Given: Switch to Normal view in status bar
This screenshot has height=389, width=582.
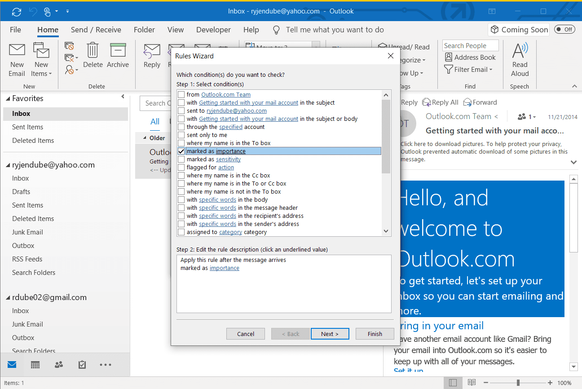Looking at the screenshot, I should click(453, 383).
